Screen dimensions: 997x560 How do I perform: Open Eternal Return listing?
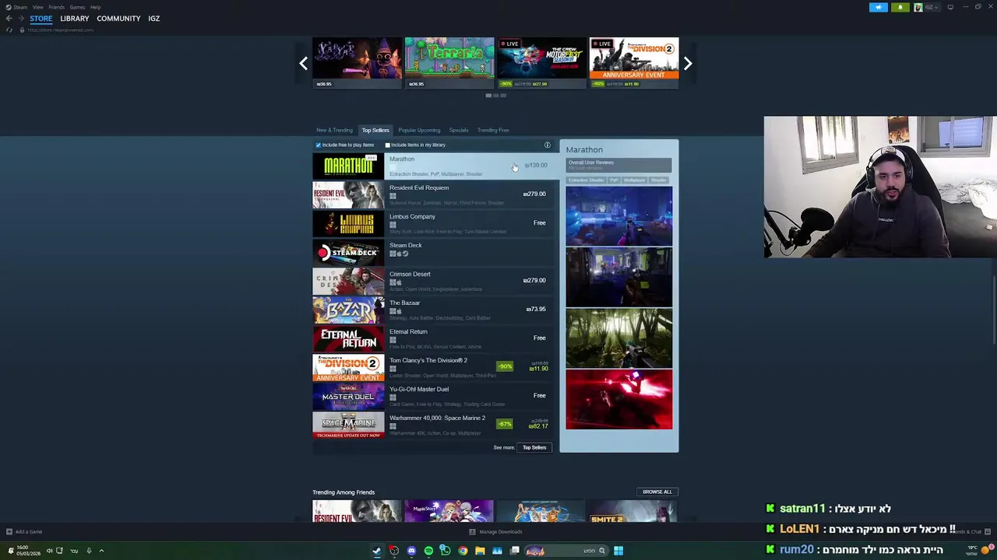pos(432,338)
